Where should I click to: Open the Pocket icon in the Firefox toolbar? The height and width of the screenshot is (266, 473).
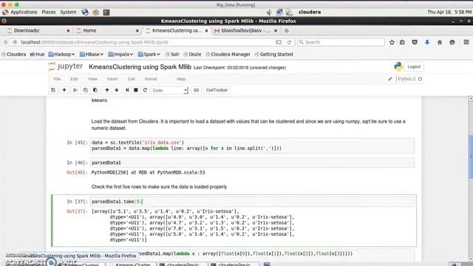point(415,42)
